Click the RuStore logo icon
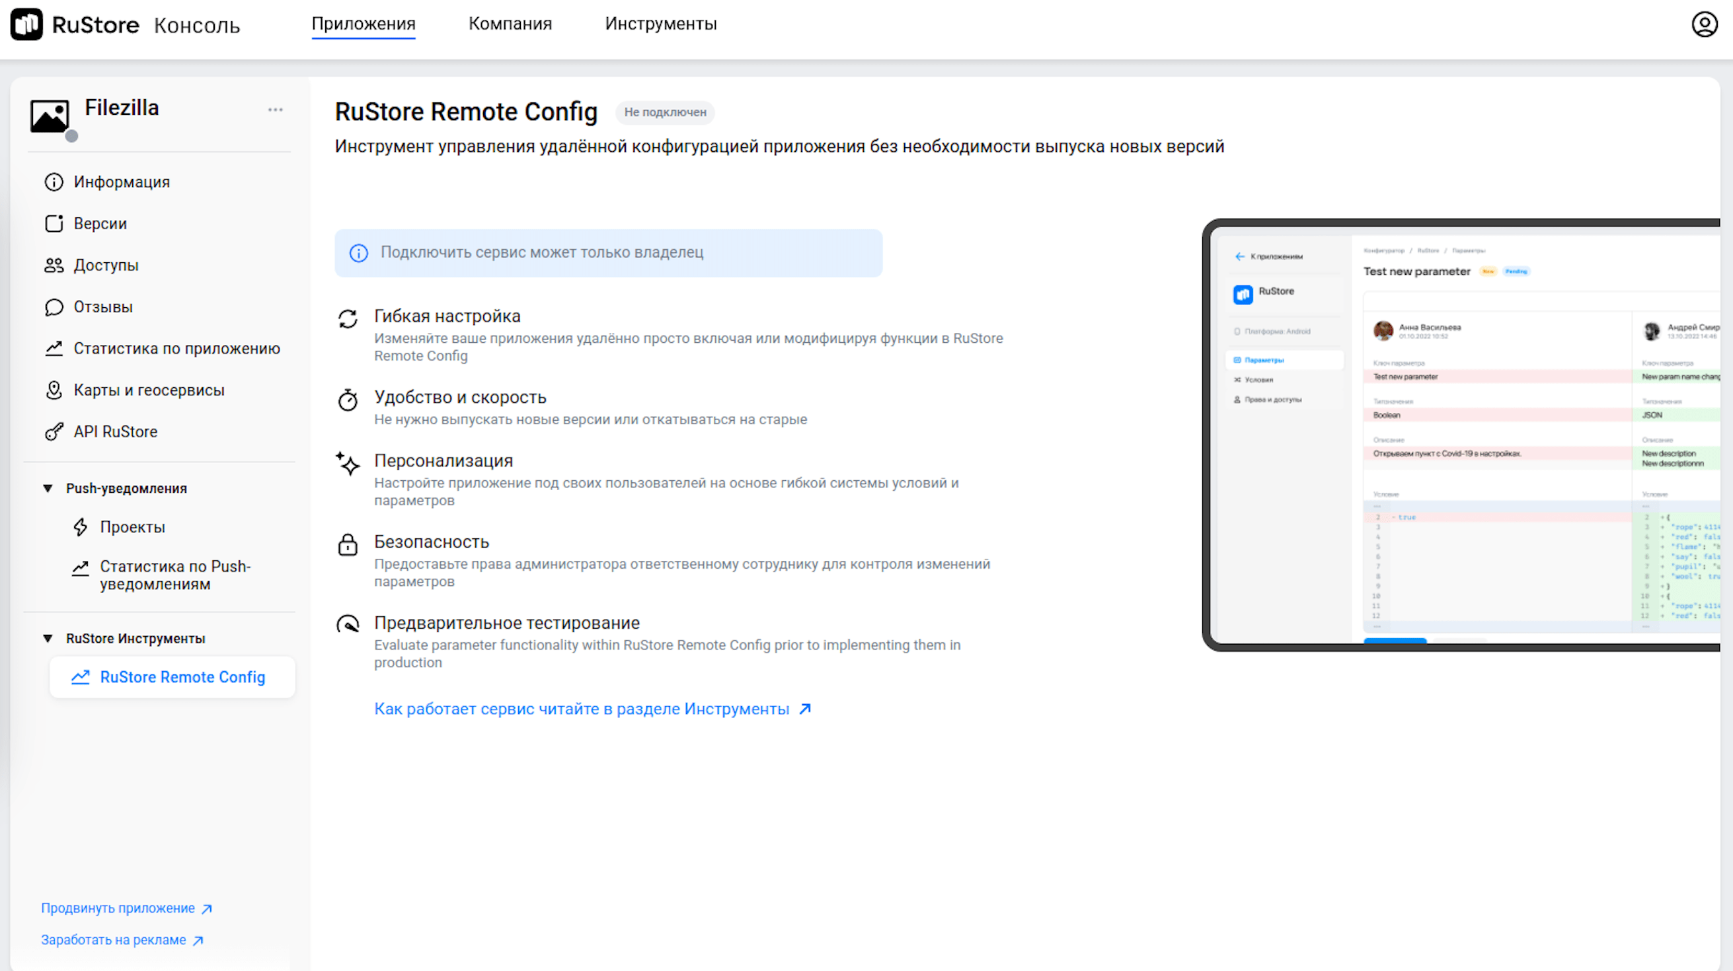This screenshot has height=971, width=1733. (x=27, y=24)
